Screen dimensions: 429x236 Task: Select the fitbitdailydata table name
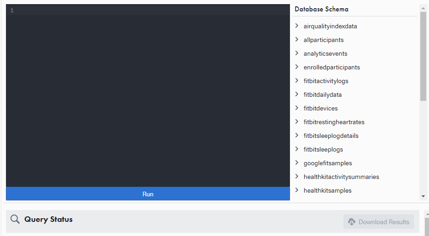322,94
